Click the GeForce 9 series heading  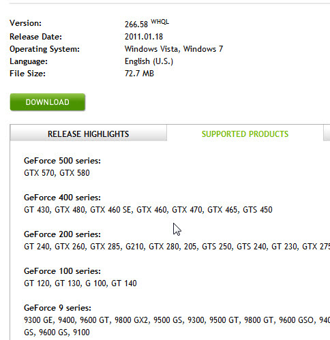point(57,308)
